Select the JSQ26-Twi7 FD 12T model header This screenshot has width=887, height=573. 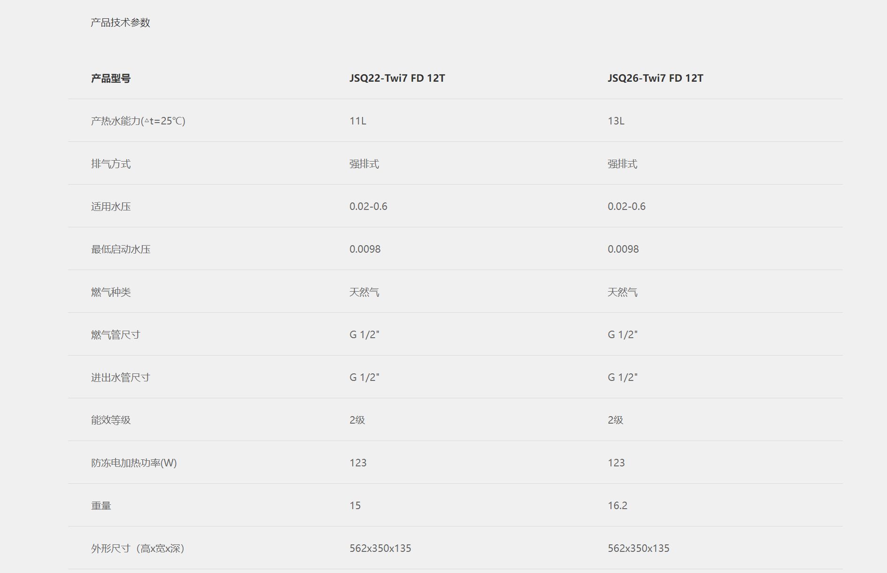tap(656, 78)
